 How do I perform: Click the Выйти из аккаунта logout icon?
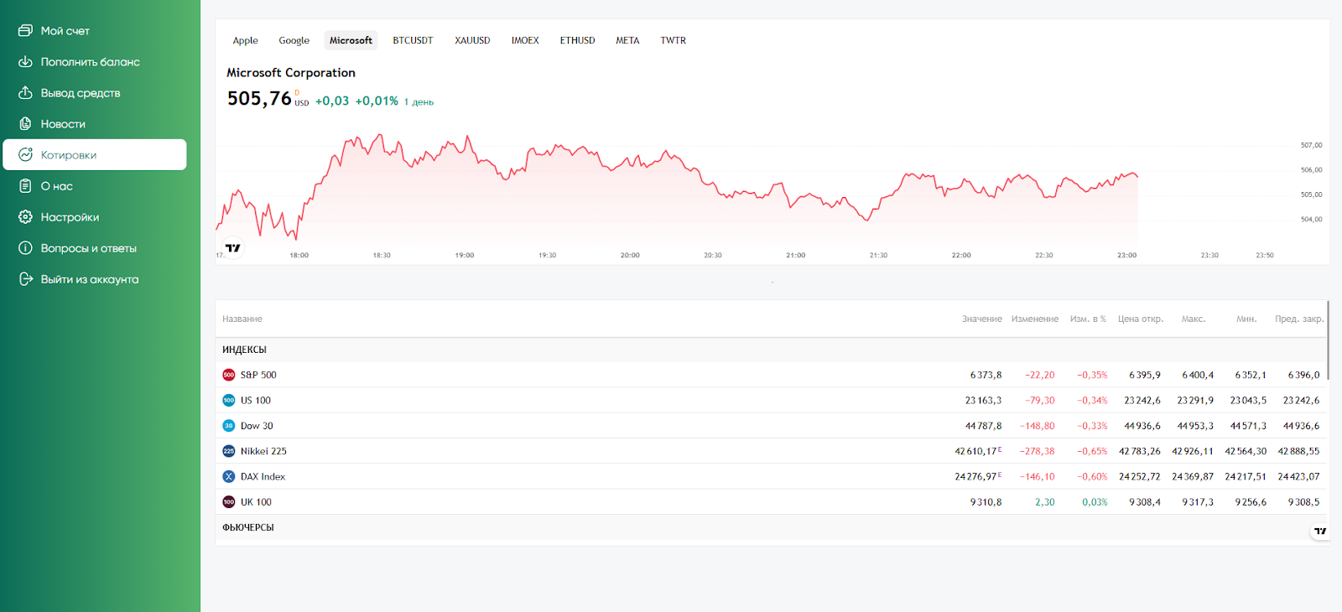[25, 279]
